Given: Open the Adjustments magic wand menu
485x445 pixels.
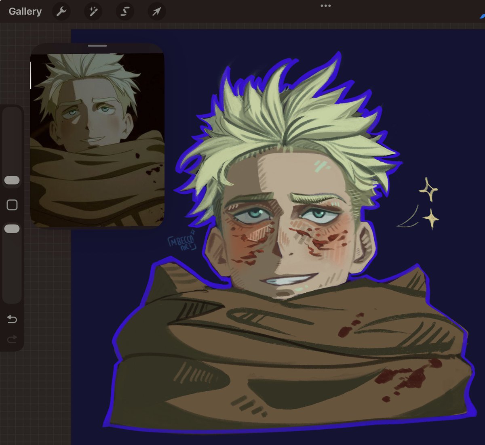Looking at the screenshot, I should coord(93,11).
